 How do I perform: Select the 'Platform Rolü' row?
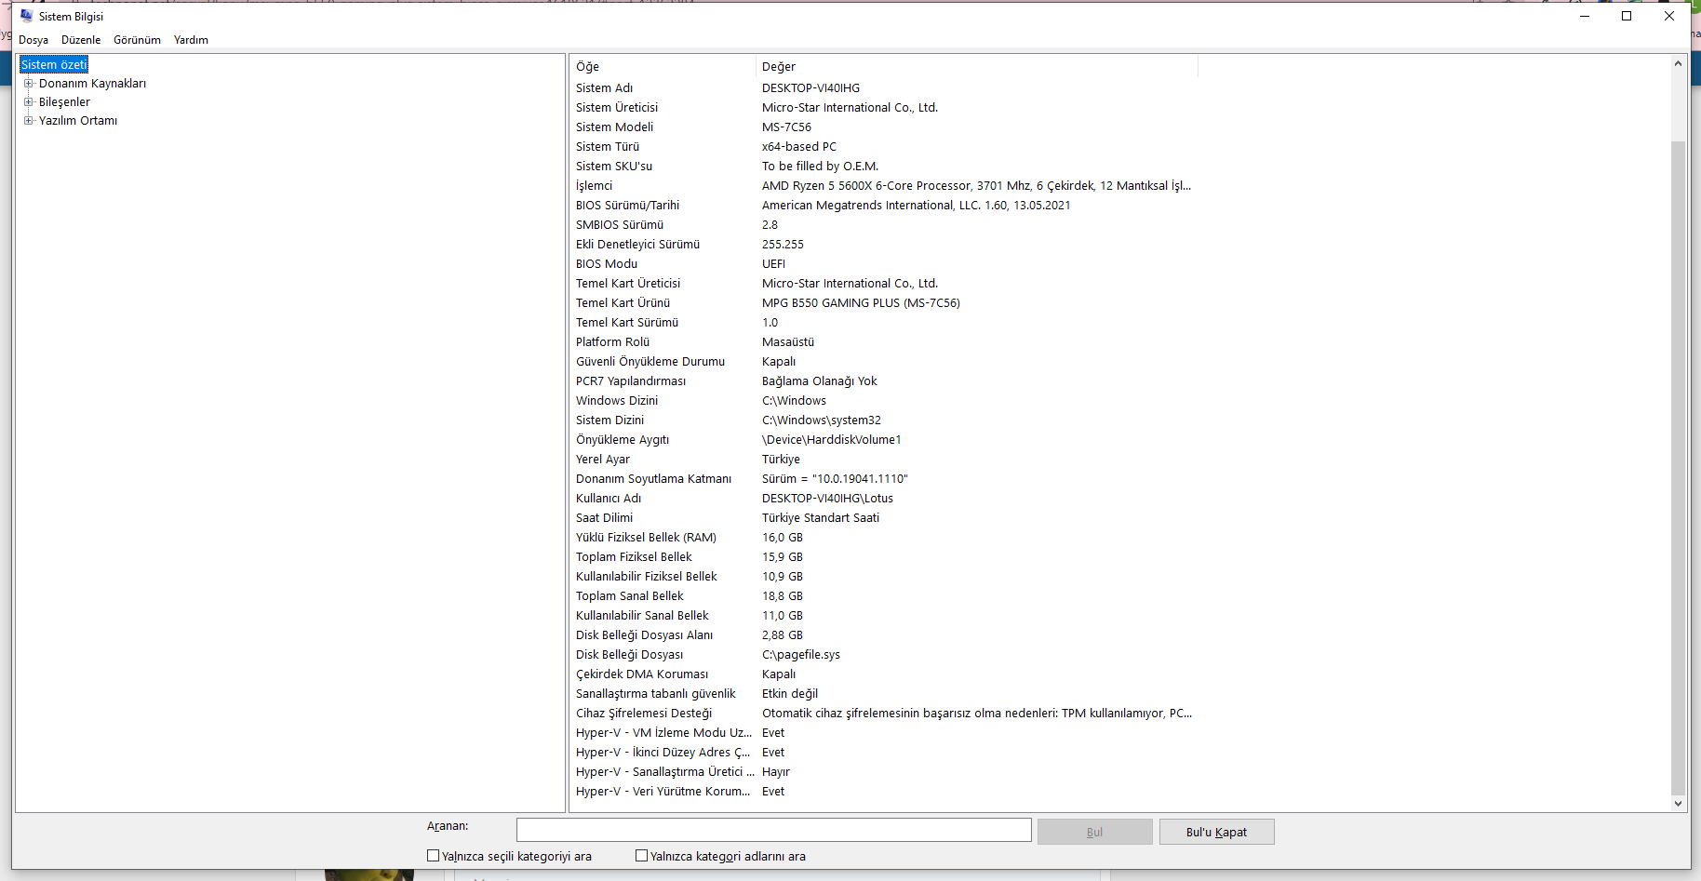coord(884,342)
